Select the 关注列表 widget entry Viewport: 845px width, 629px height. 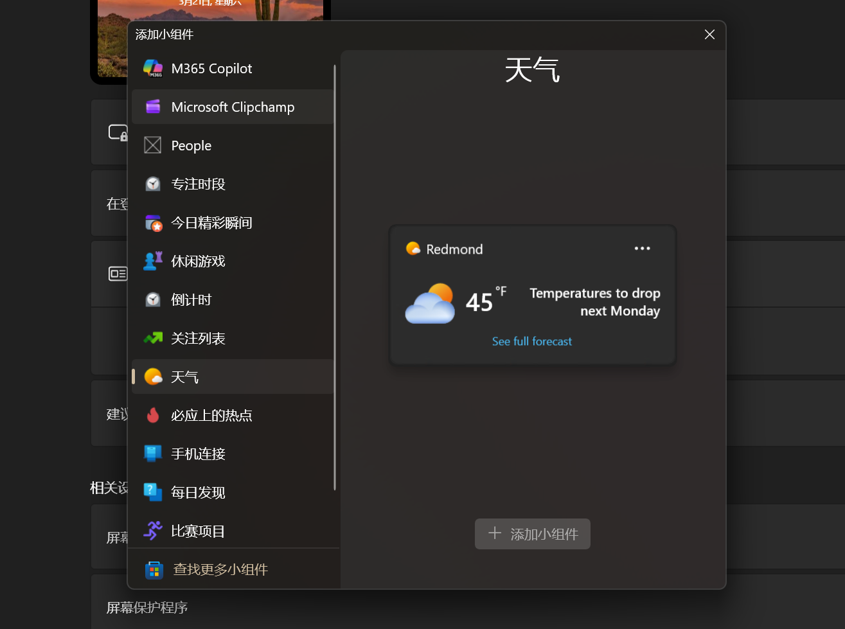pyautogui.click(x=233, y=338)
